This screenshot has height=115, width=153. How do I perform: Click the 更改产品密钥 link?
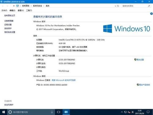tap(144, 85)
